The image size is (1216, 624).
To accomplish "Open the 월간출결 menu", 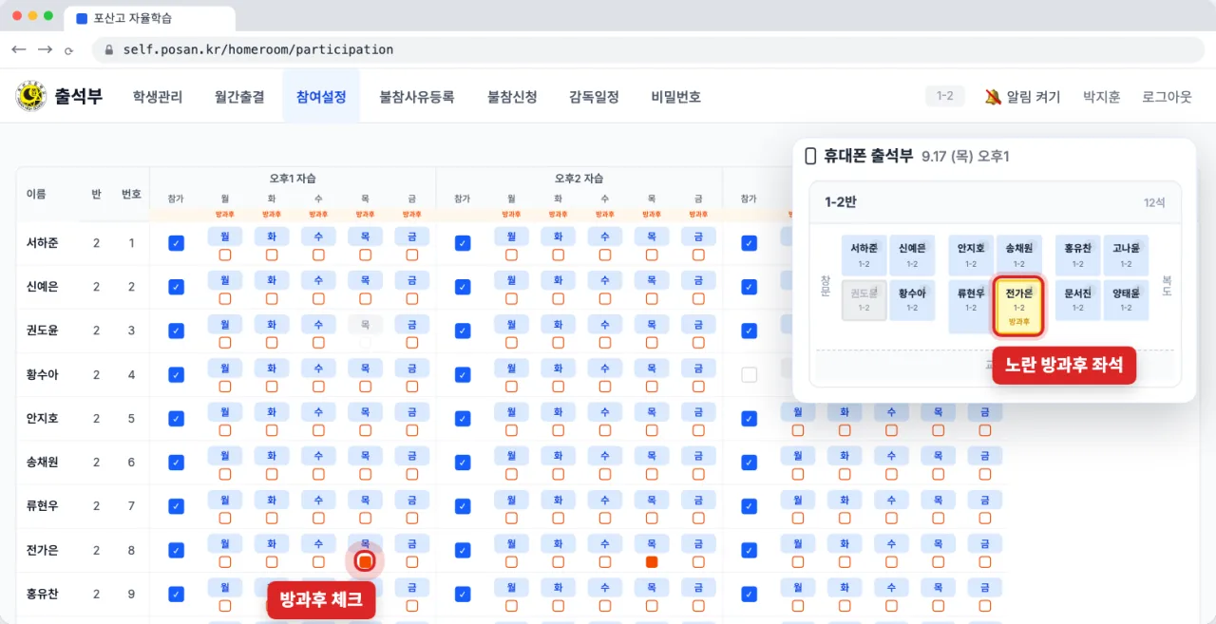I will click(239, 97).
